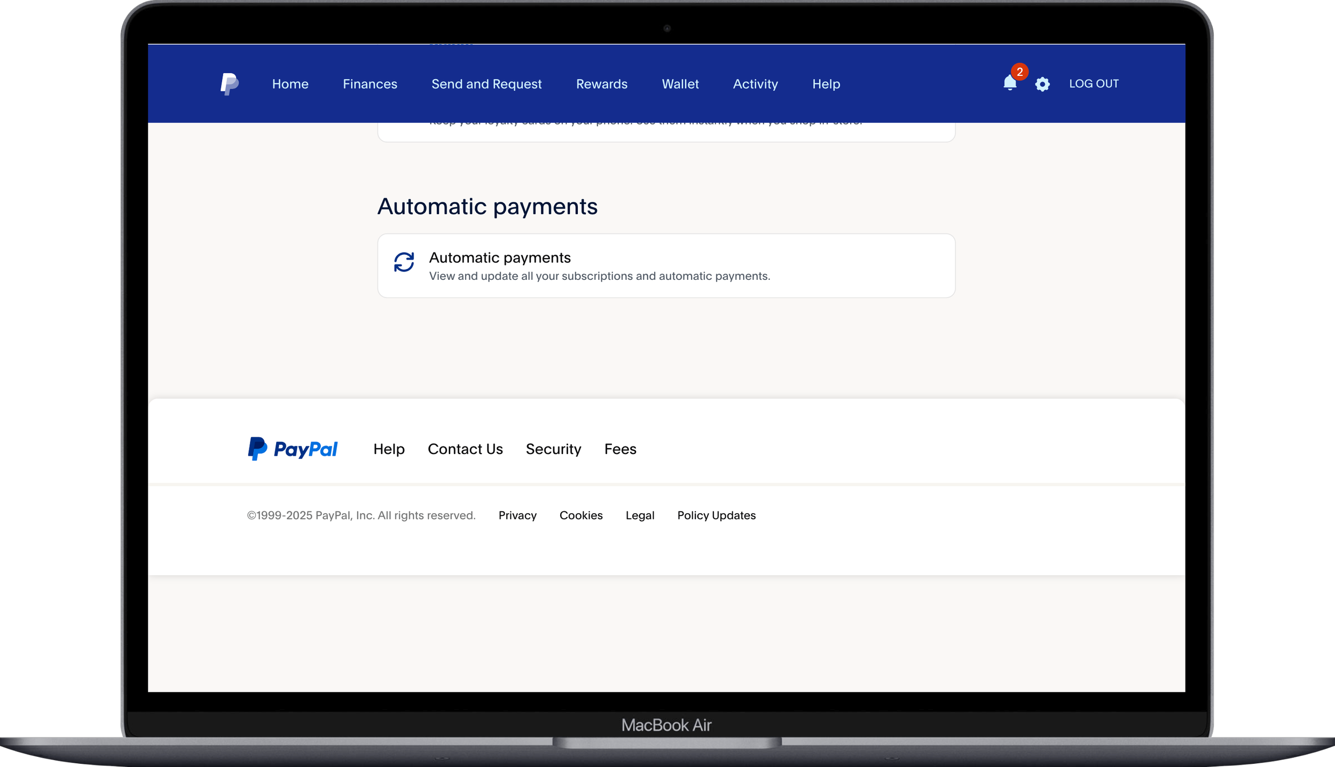
Task: View Policy Updates link
Action: (x=716, y=515)
